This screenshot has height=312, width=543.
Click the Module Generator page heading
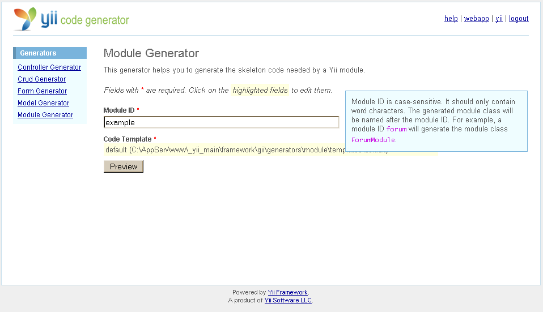coord(151,53)
